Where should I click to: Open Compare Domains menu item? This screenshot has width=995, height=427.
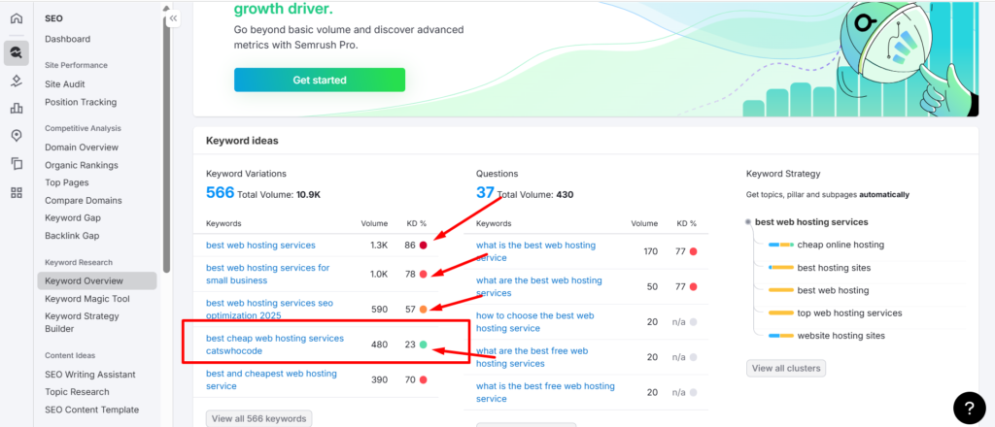click(x=84, y=200)
